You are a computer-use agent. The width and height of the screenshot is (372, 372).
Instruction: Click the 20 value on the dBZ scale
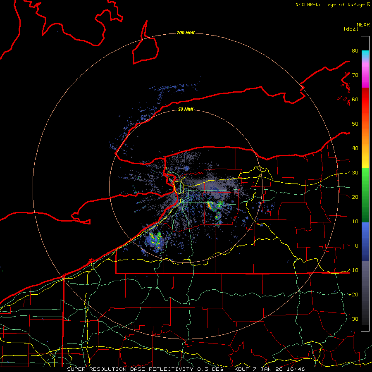tap(355, 197)
